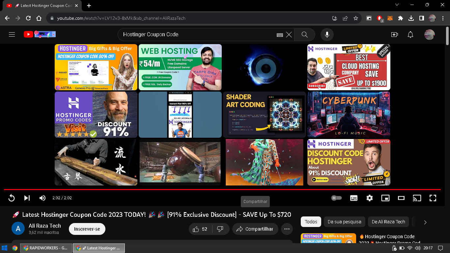
Task: Replay the video
Action: point(12,198)
